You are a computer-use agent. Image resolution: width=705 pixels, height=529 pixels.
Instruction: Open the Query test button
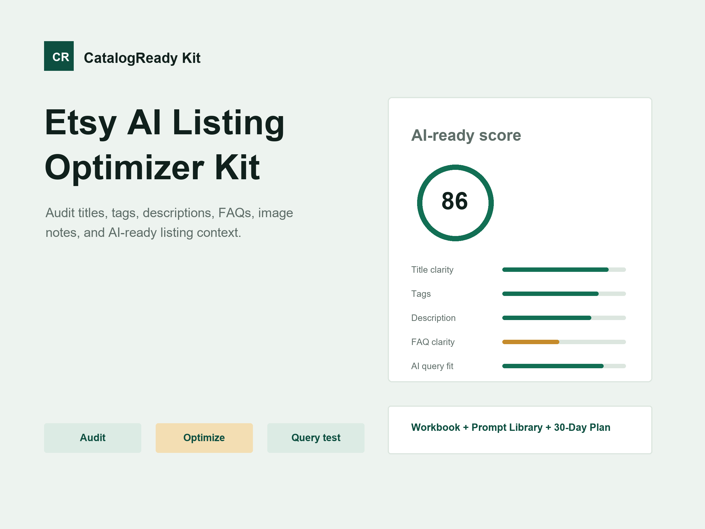pyautogui.click(x=315, y=438)
